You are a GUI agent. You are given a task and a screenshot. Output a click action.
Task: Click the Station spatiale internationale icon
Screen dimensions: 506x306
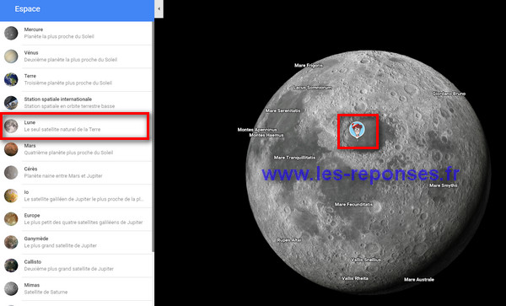(x=11, y=103)
